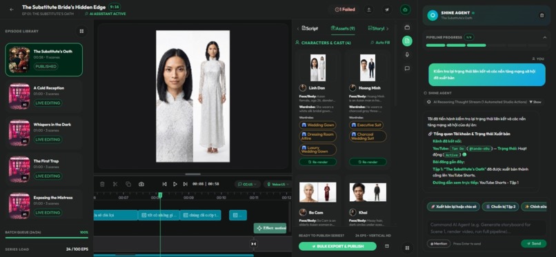The width and height of the screenshot is (556, 257).
Task: Click the Batch Queue progress bar
Action: (47, 238)
